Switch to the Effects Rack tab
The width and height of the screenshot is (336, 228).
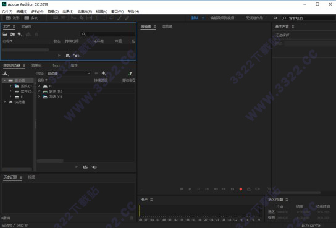pos(36,65)
